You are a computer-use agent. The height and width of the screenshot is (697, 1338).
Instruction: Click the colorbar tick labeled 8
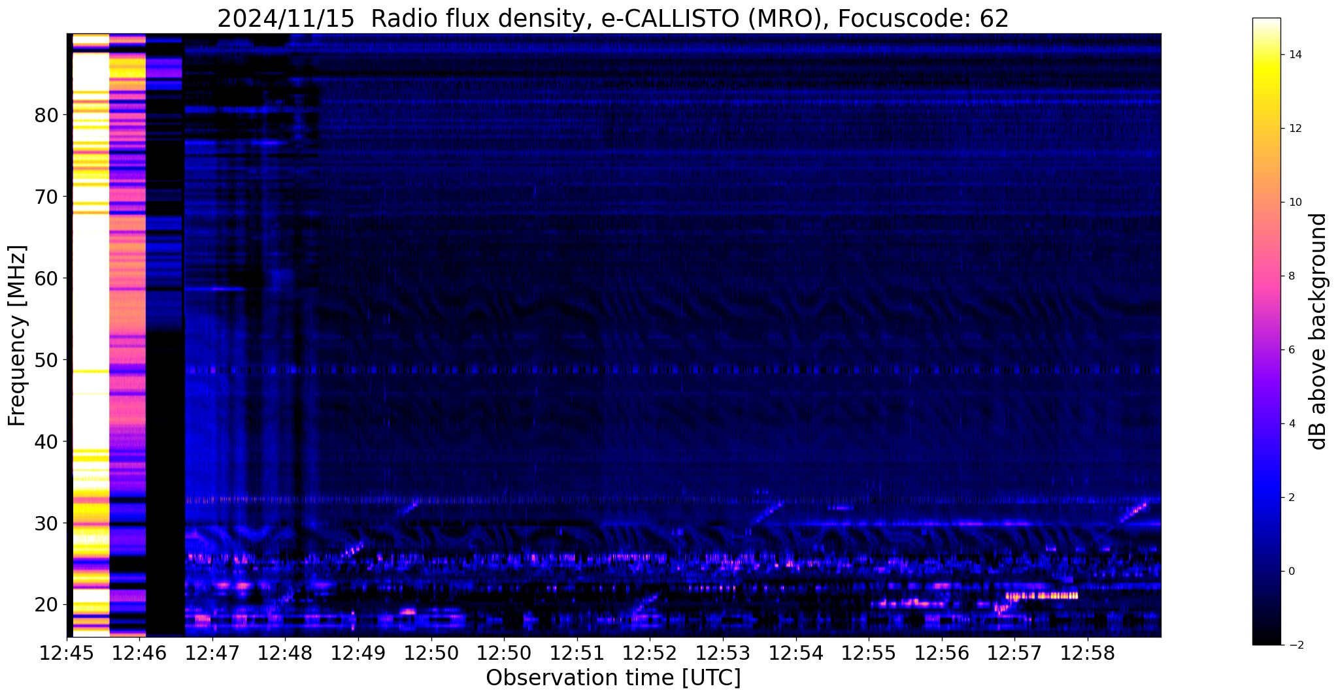1290,276
